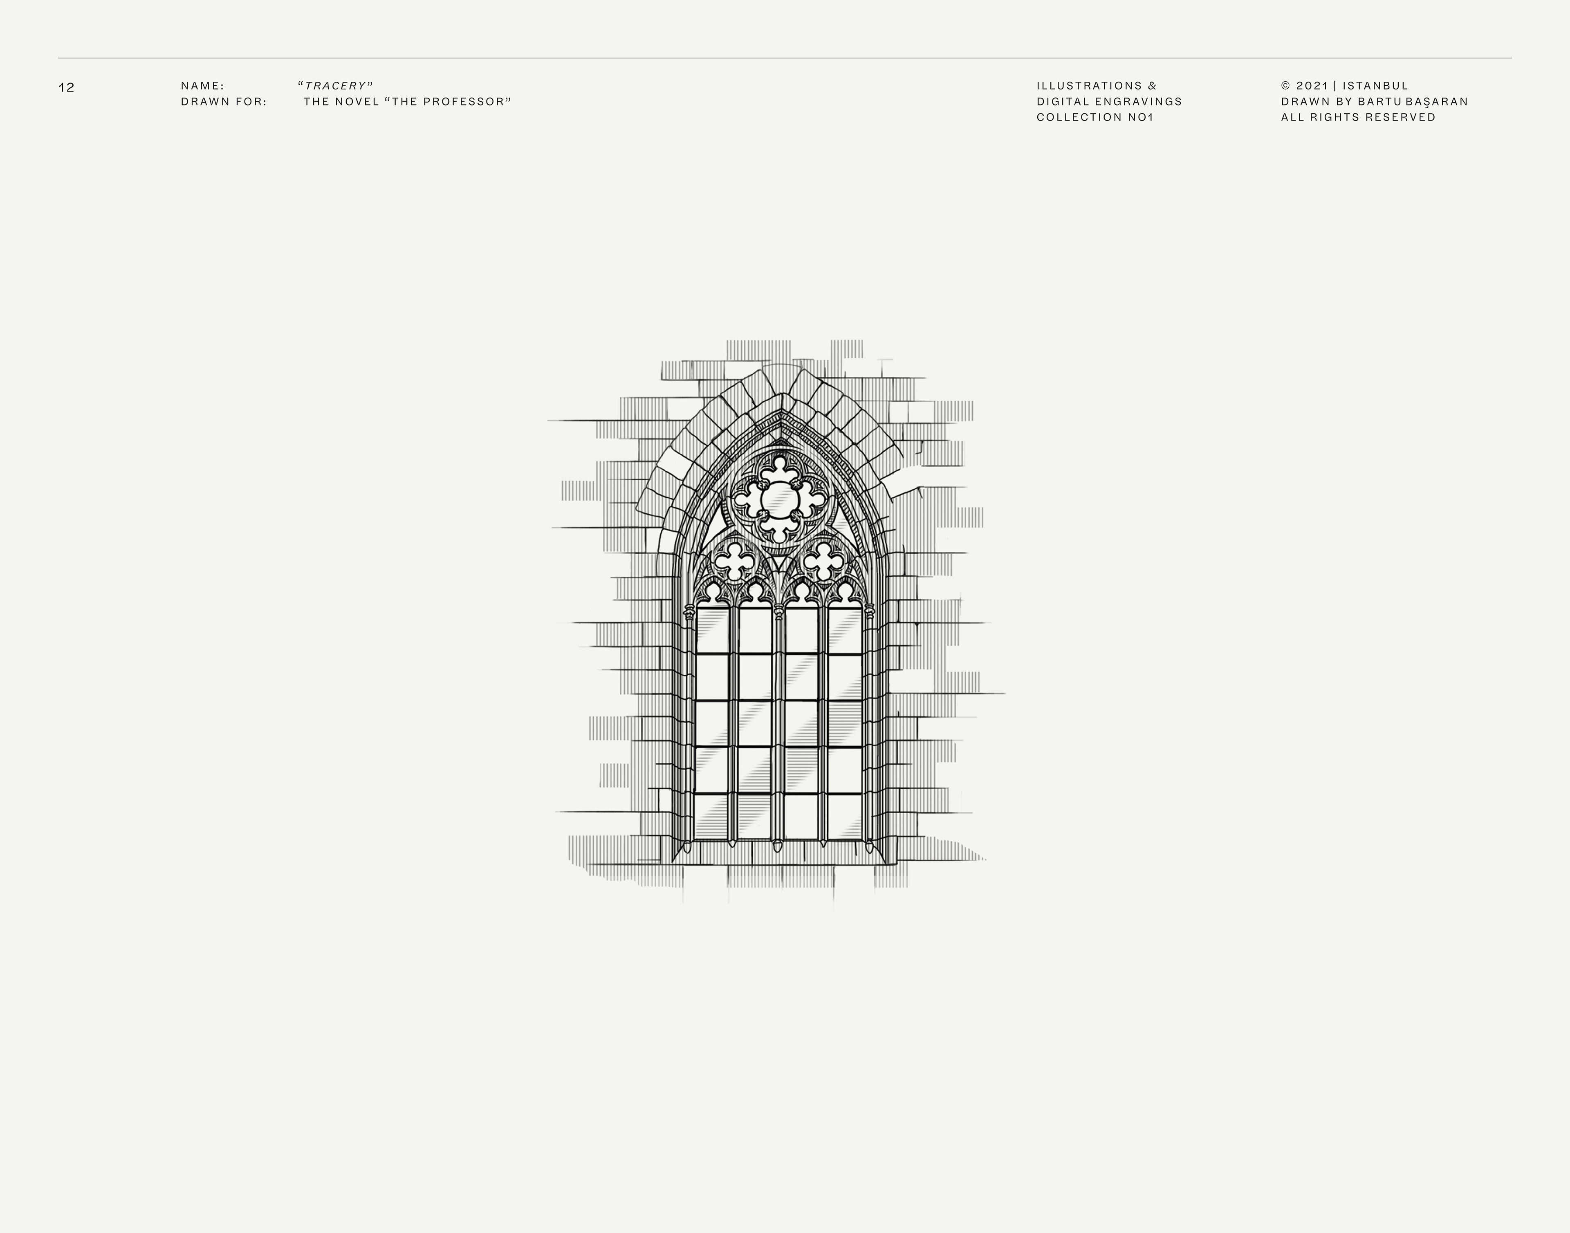Click the top-left glass pane of the window
The height and width of the screenshot is (1233, 1570).
(712, 631)
